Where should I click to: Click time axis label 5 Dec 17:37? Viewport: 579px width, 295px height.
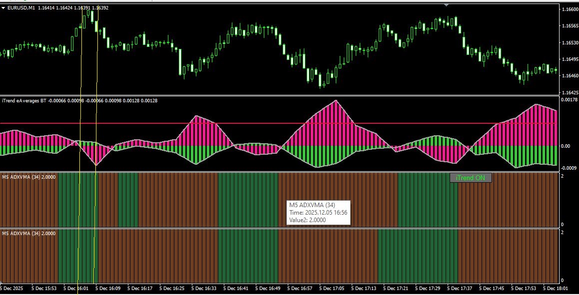point(460,289)
